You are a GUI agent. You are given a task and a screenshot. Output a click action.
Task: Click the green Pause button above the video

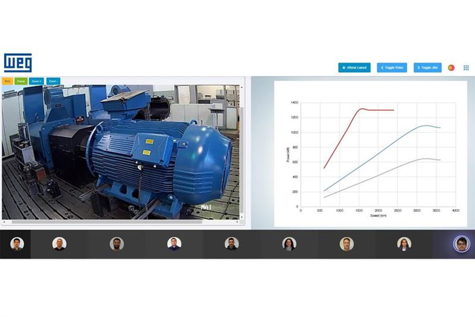(x=21, y=81)
